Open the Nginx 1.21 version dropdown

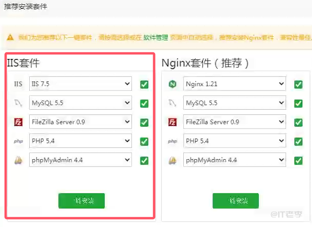click(235, 84)
